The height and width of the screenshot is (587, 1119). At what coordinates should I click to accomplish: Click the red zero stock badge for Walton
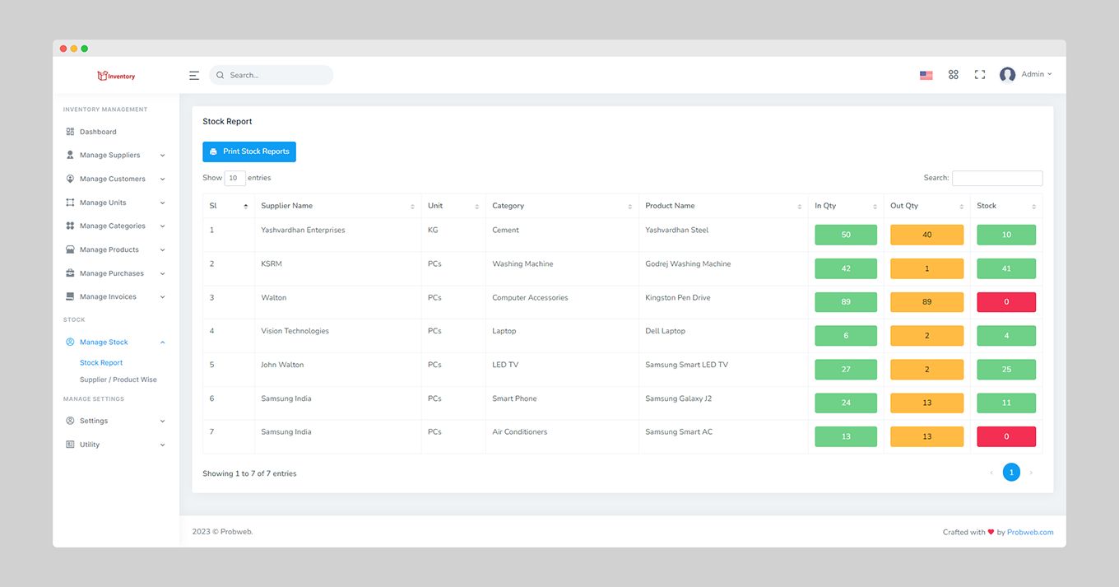1006,302
